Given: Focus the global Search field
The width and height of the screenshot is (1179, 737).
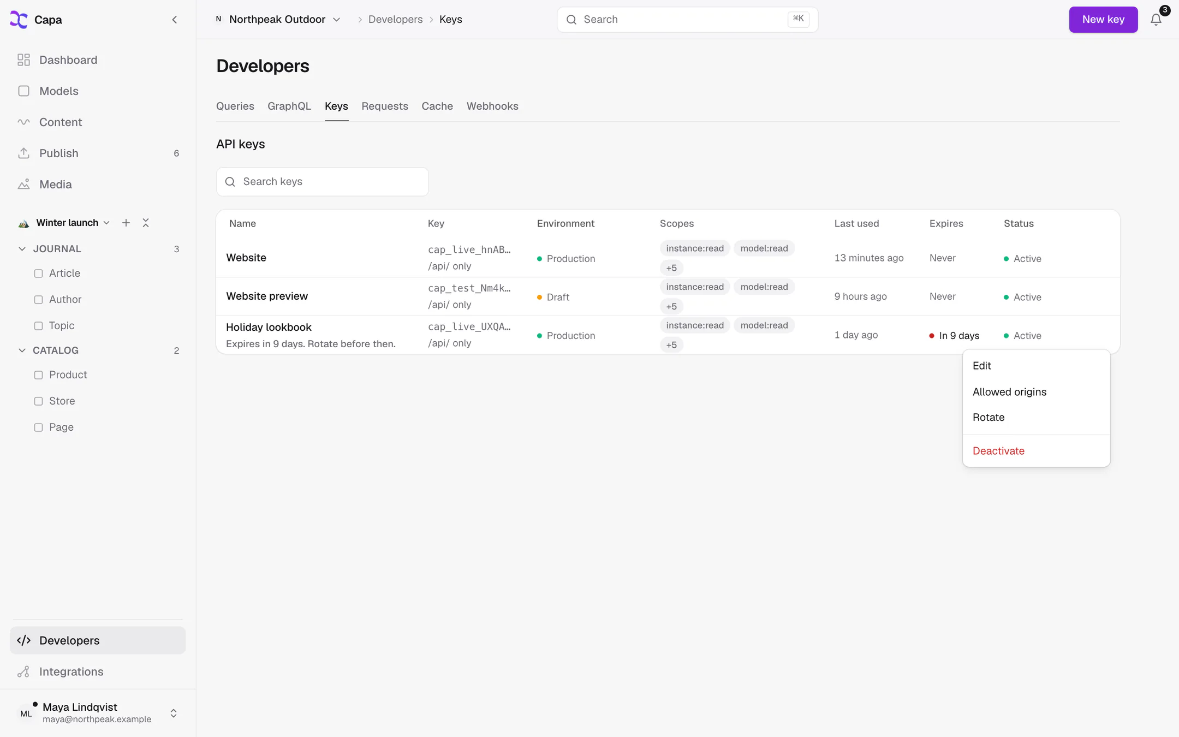Looking at the screenshot, I should coord(687,20).
